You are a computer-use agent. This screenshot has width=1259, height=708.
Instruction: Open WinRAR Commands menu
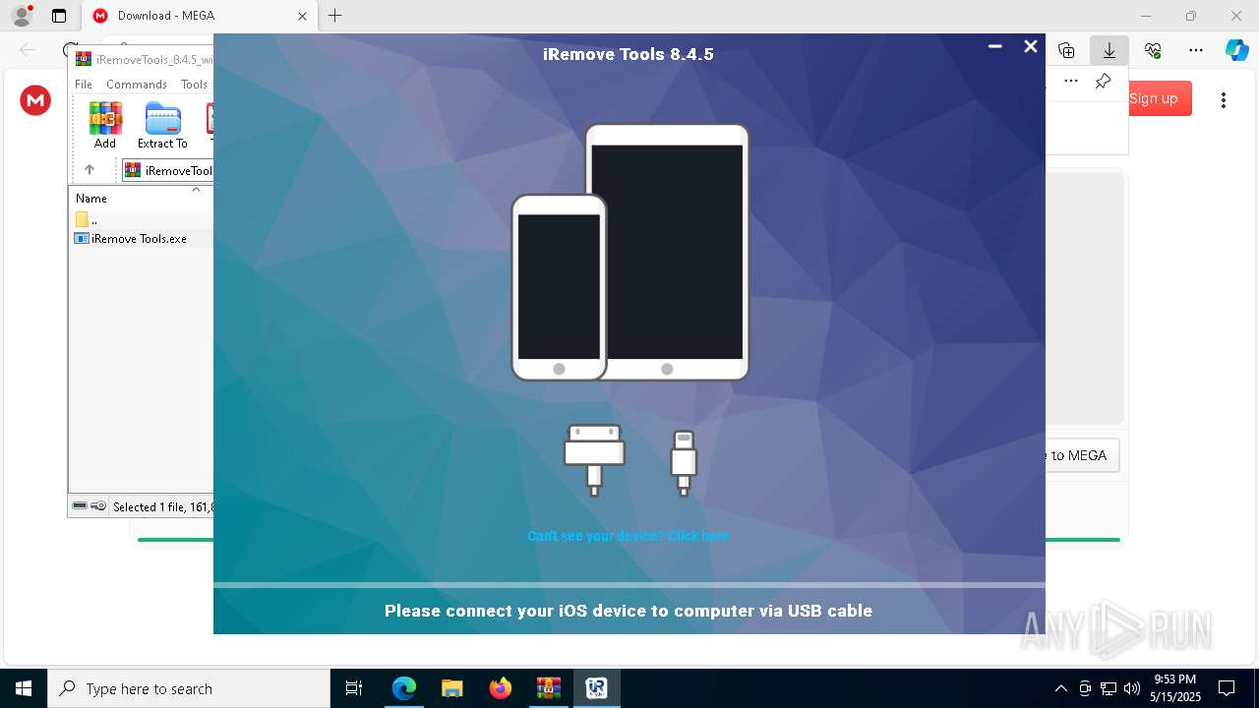pyautogui.click(x=137, y=85)
